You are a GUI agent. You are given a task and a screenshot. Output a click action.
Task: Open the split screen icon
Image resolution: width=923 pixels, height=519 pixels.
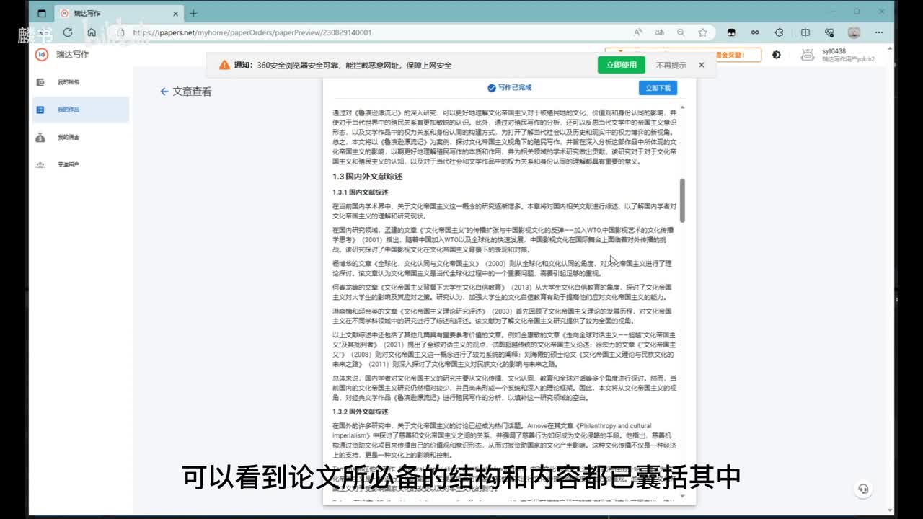[x=805, y=32]
